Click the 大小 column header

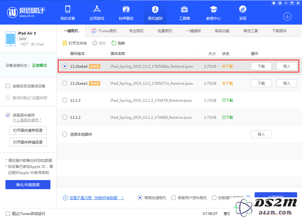212,54
